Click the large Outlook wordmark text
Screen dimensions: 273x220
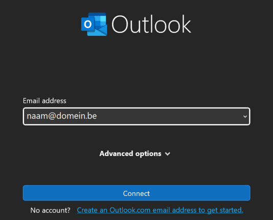[x=151, y=24]
